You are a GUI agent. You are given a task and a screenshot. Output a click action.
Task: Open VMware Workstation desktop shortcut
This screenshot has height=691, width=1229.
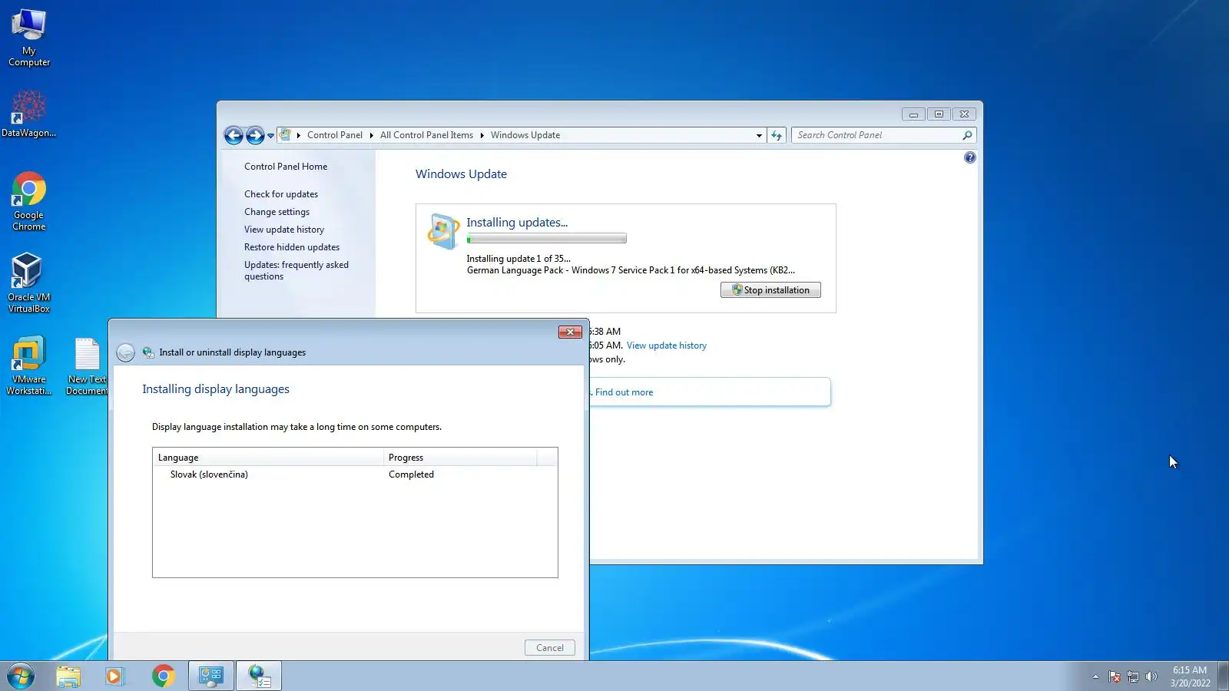[x=29, y=365]
